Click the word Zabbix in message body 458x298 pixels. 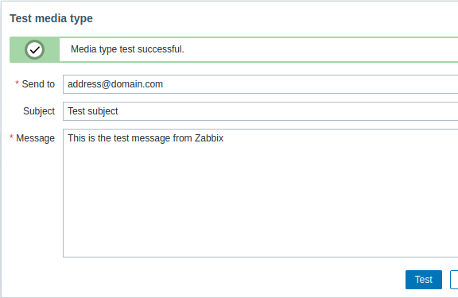pos(209,138)
